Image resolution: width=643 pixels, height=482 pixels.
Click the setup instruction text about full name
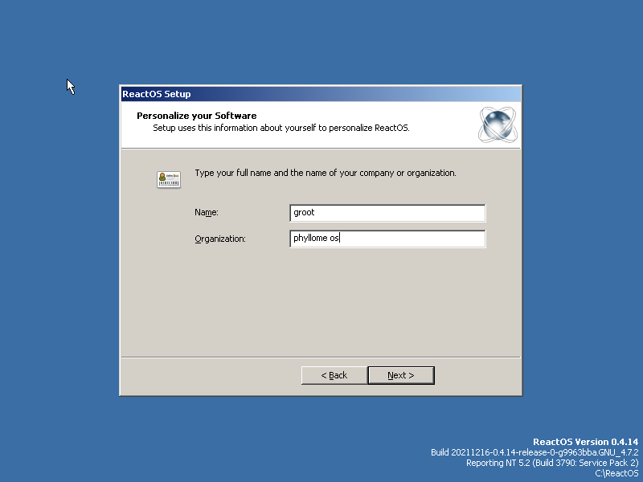coord(325,173)
